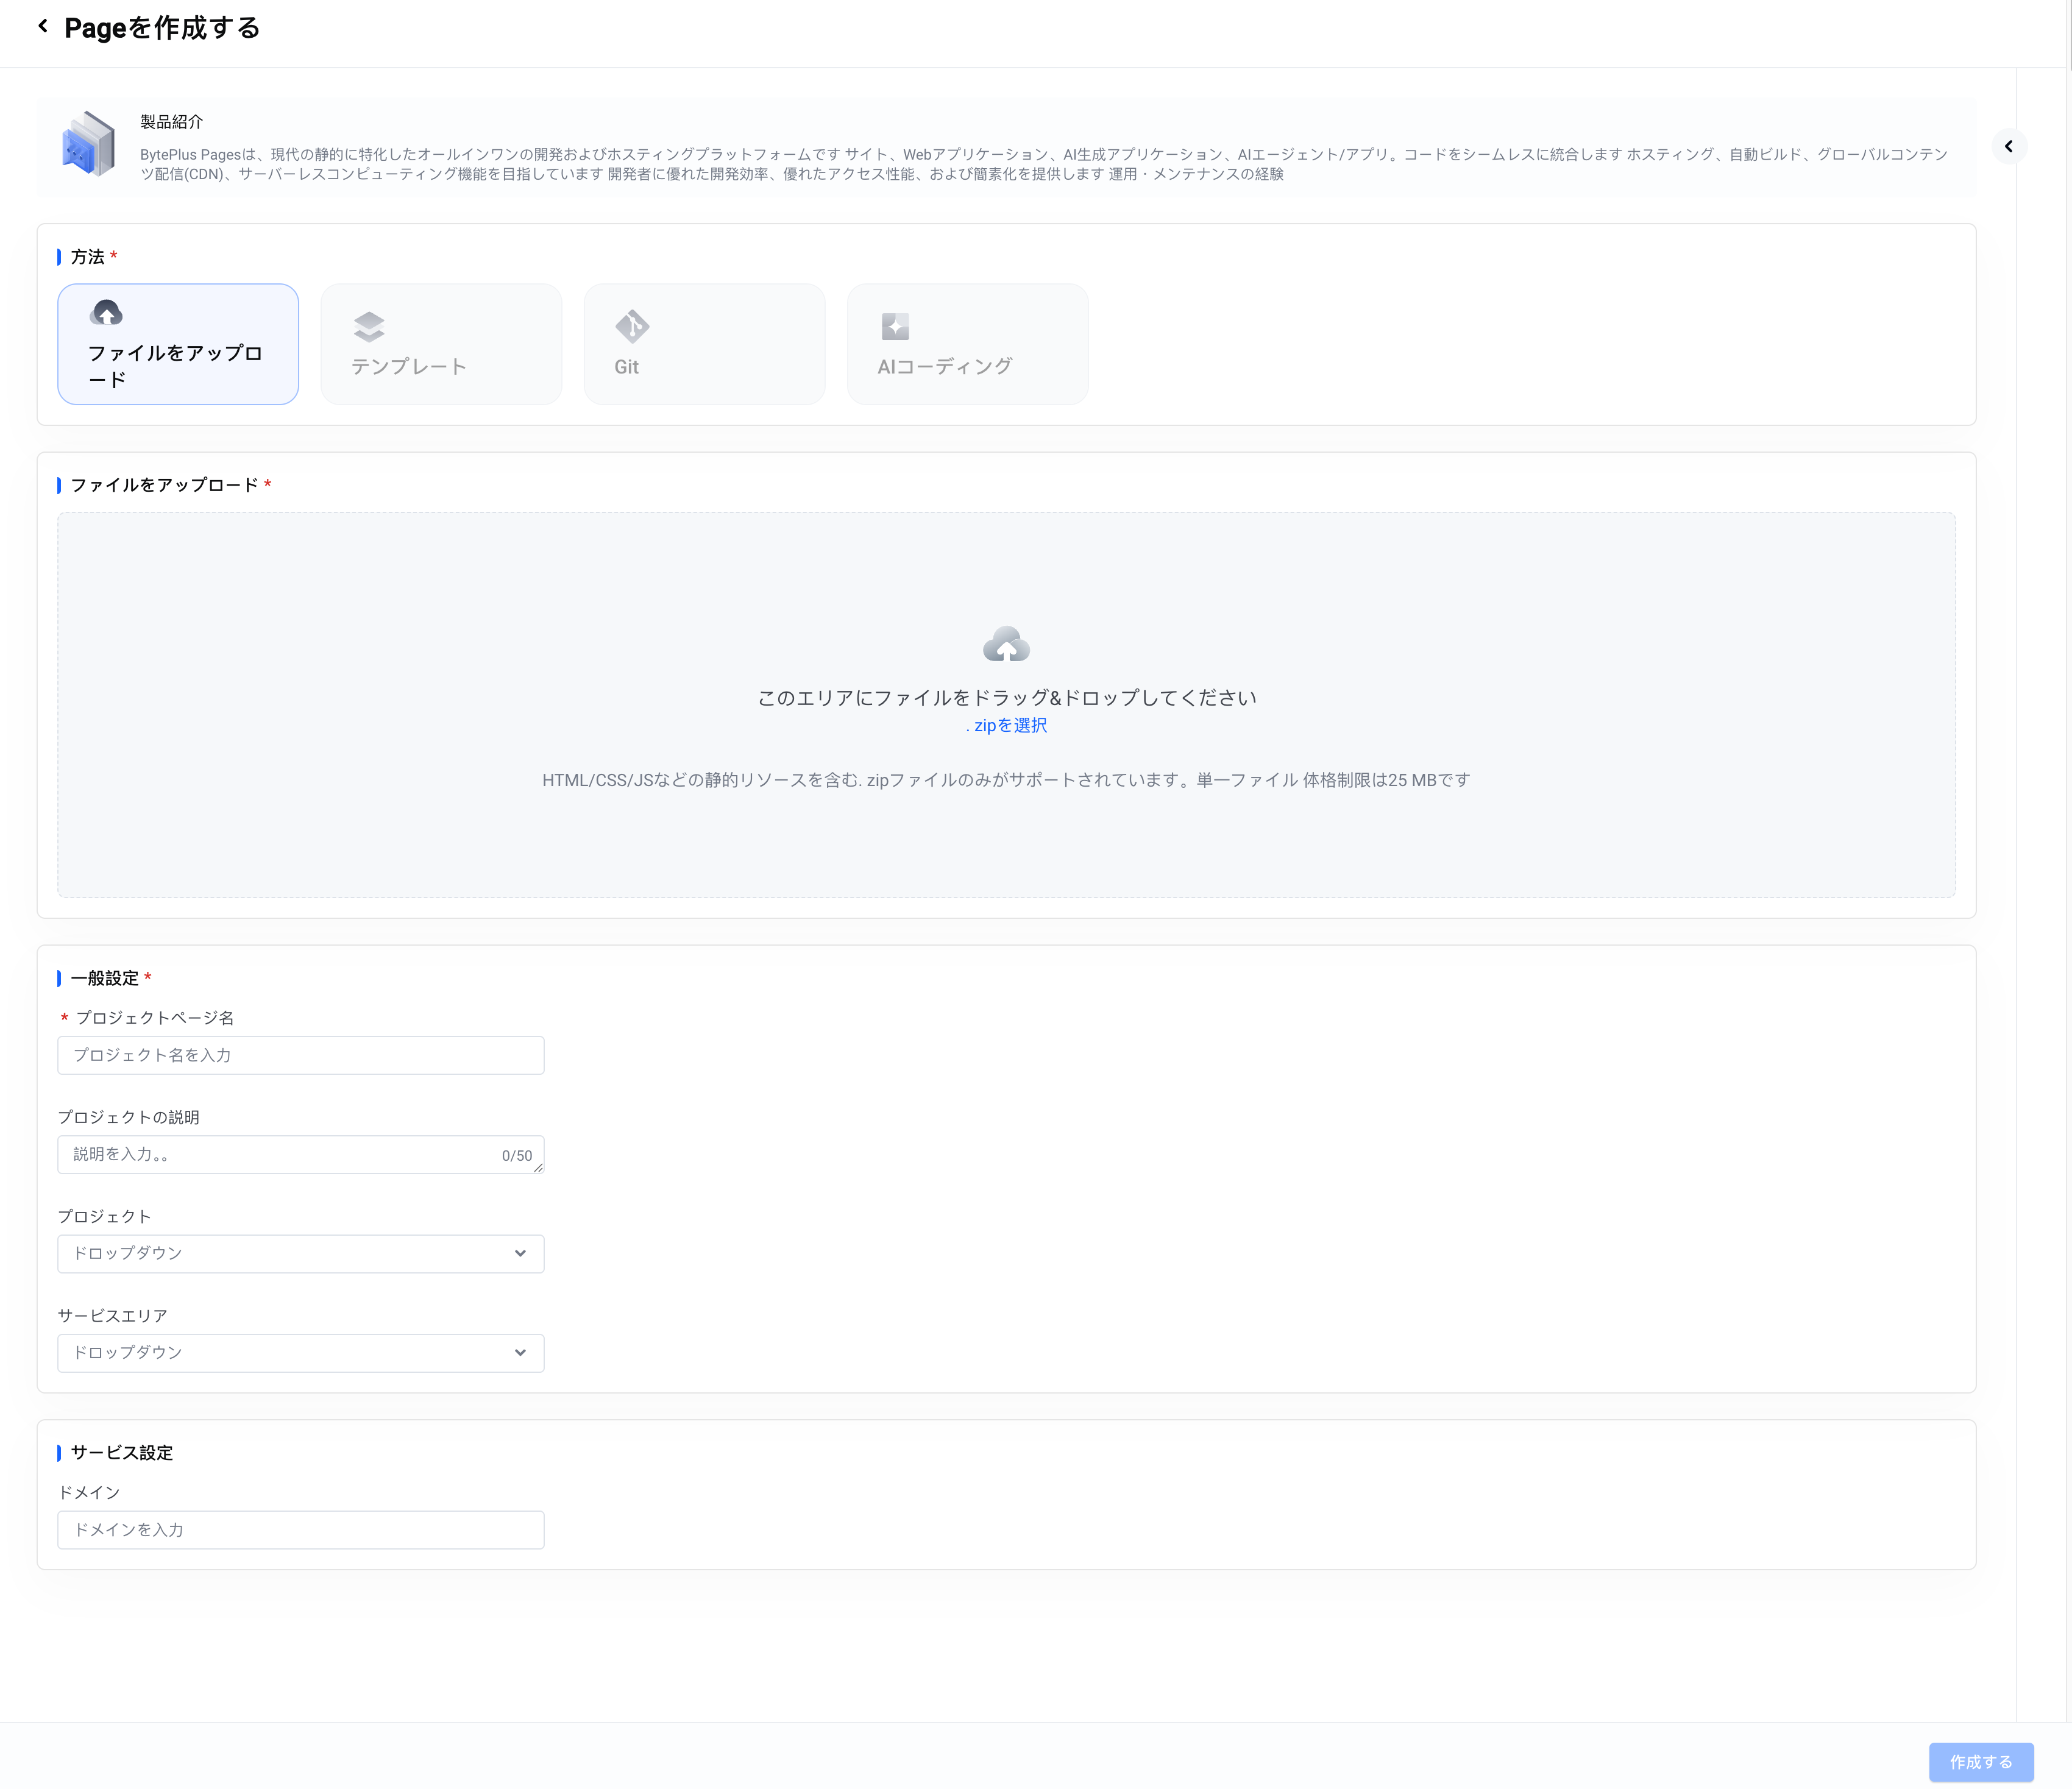Select the テンプレート method option
2072x1789 pixels.
pyautogui.click(x=441, y=345)
